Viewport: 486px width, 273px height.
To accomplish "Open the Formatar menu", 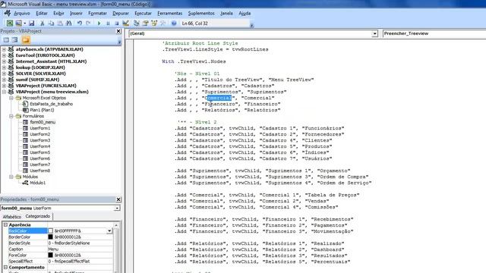I will [x=98, y=14].
